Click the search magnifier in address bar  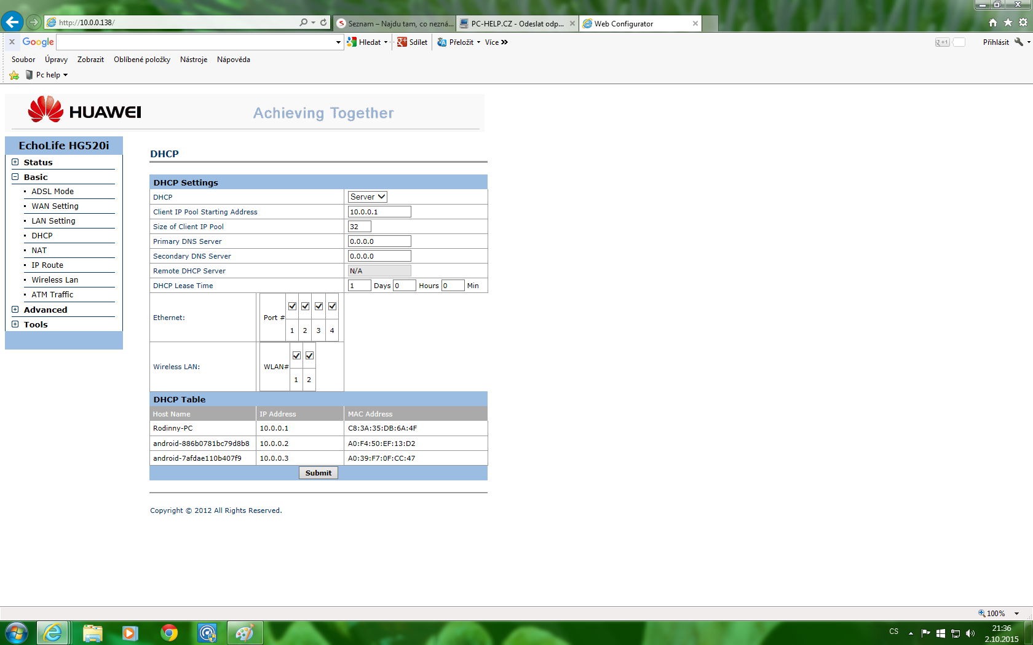[304, 22]
